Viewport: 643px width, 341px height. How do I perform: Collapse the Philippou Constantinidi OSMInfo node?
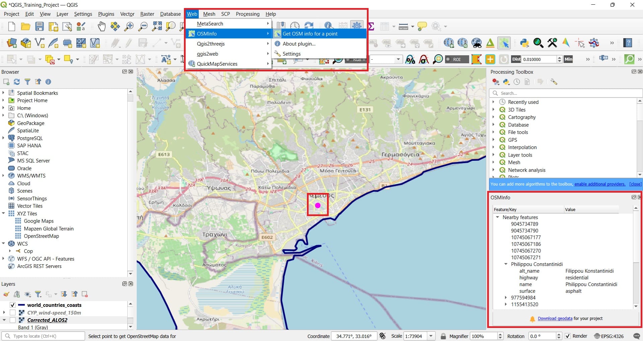(x=506, y=264)
